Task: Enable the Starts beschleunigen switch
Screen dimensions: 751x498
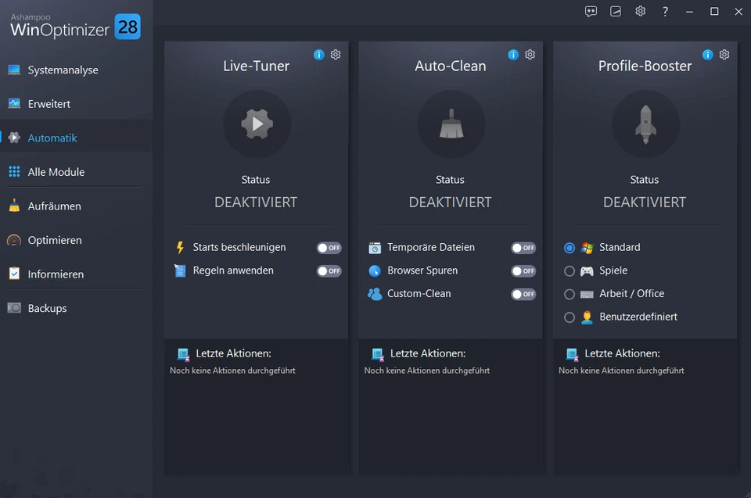Action: [x=329, y=247]
